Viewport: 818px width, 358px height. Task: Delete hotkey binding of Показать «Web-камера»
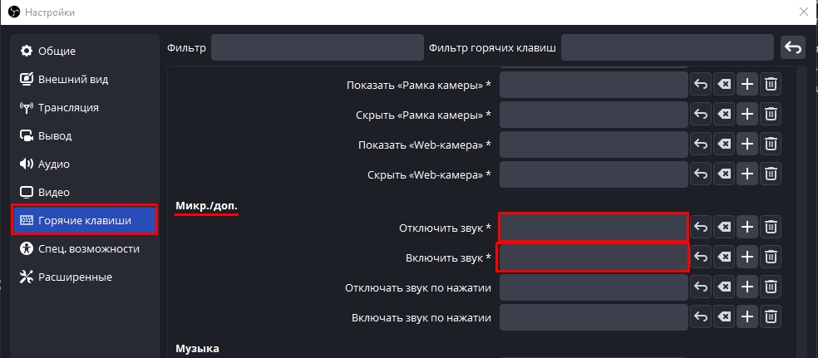coord(771,144)
